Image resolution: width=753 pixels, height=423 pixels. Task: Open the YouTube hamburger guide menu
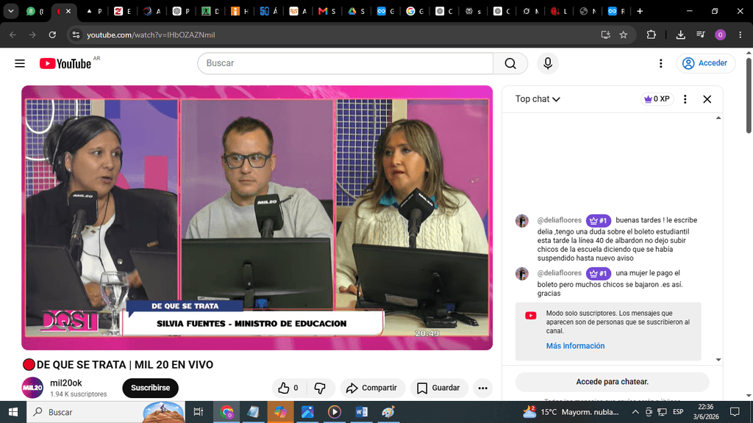[x=20, y=63]
